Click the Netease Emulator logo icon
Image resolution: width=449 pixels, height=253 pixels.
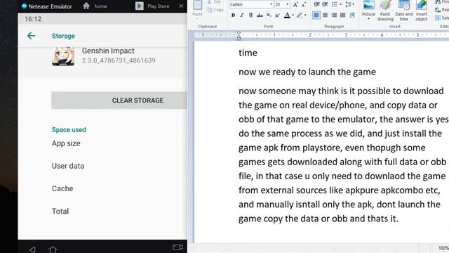coord(25,6)
